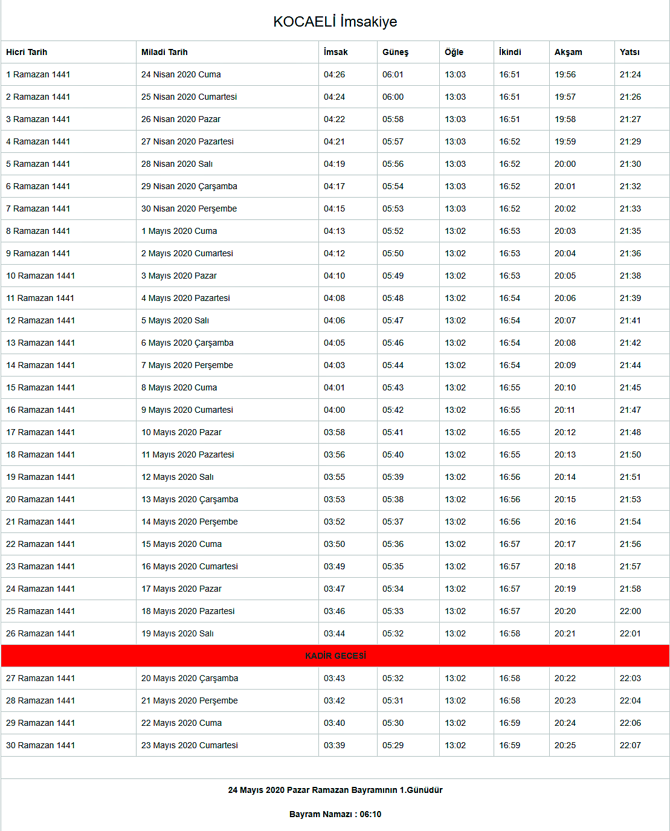The height and width of the screenshot is (831, 670).
Task: Click the Yatsı column header
Action: pyautogui.click(x=630, y=52)
